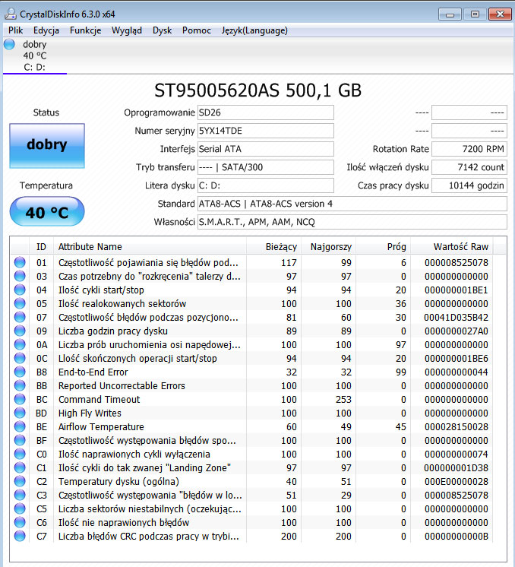Select the End-to-End Error attribute name
515x567 pixels.
tap(93, 372)
